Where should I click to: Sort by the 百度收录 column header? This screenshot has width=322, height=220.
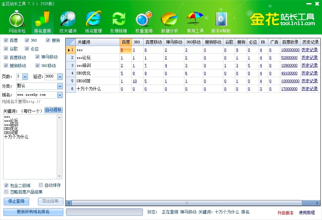pyautogui.click(x=290, y=42)
